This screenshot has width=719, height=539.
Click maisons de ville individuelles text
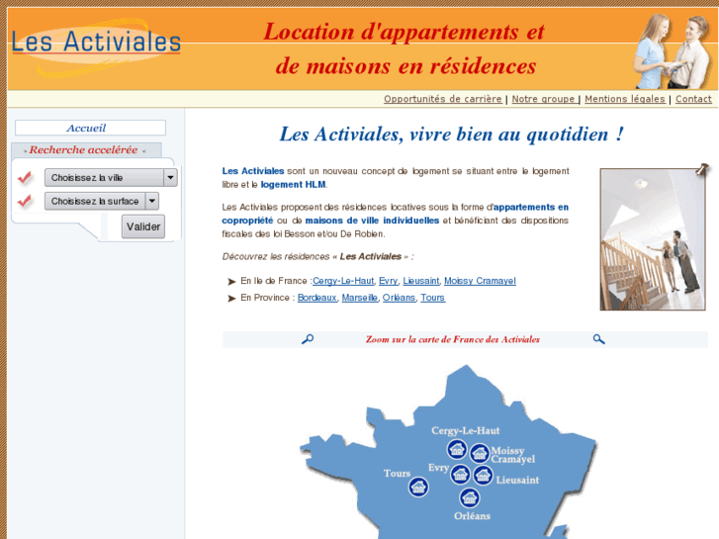coord(372,221)
